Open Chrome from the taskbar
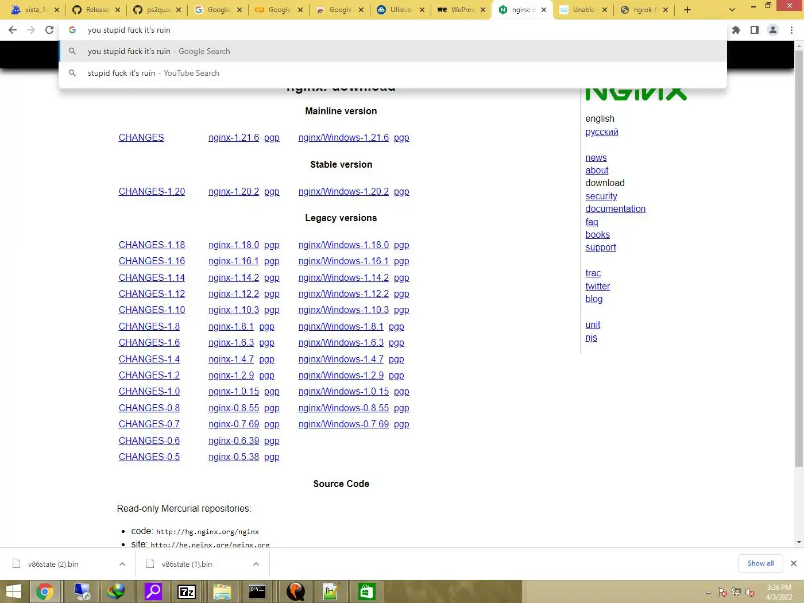804x603 pixels. pyautogui.click(x=45, y=592)
